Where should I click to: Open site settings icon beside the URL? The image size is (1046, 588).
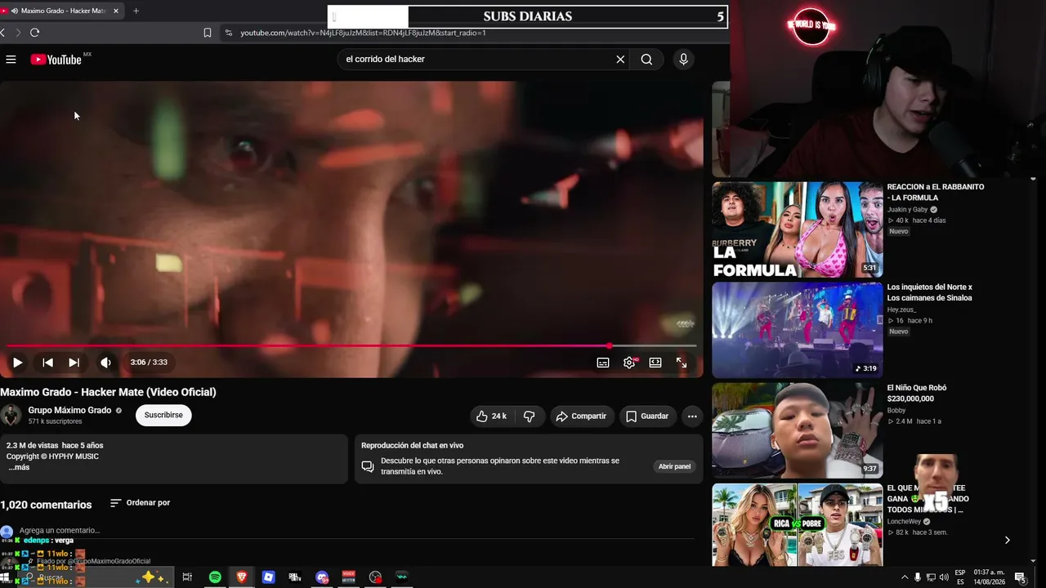(229, 33)
